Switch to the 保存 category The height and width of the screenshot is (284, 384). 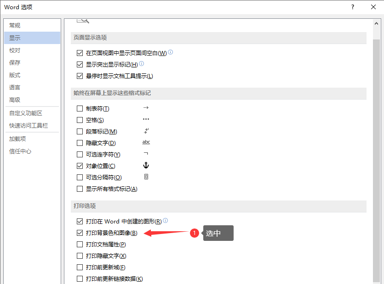pyautogui.click(x=32, y=62)
